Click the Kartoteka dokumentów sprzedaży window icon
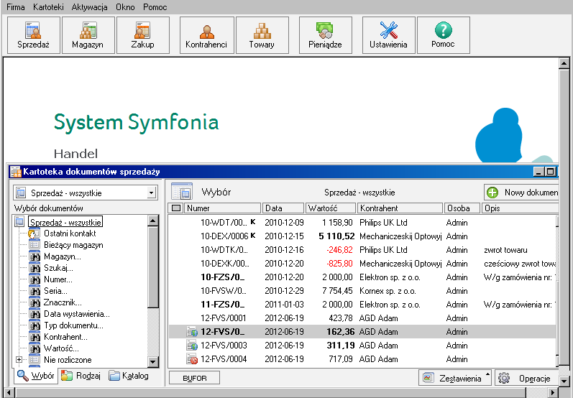 [x=16, y=172]
